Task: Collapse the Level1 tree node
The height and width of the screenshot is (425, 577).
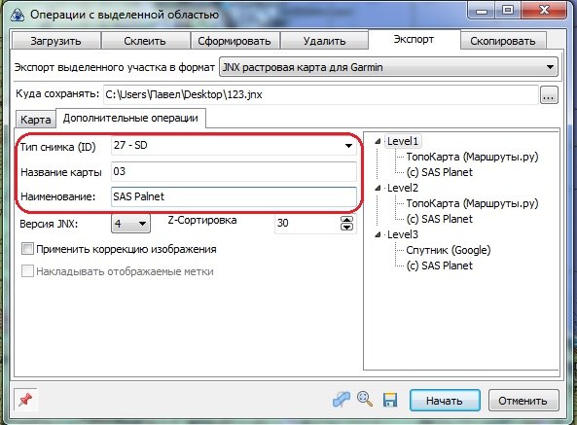Action: pyautogui.click(x=378, y=141)
